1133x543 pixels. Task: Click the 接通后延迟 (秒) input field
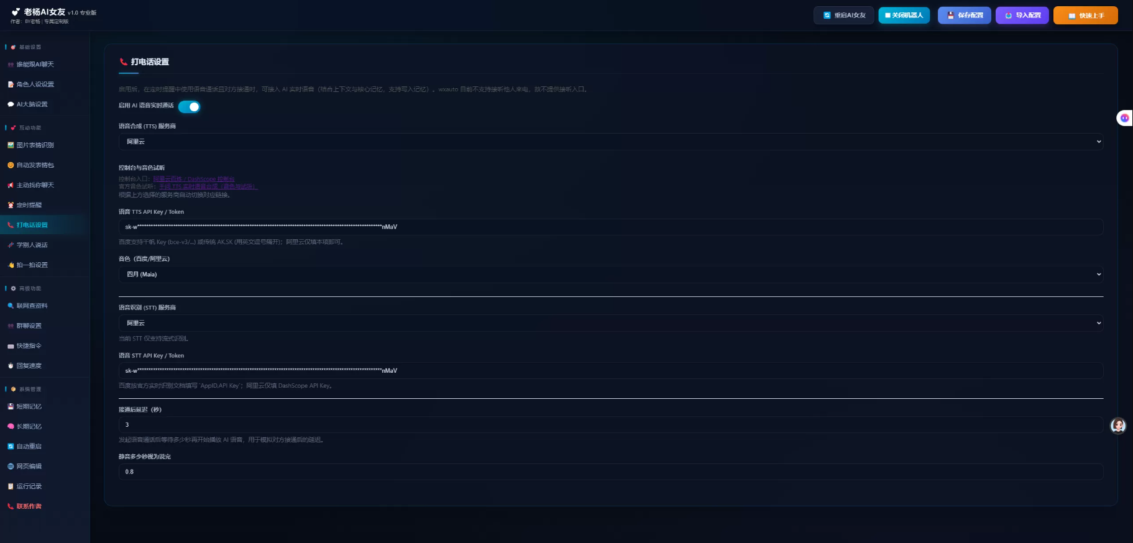coord(611,425)
